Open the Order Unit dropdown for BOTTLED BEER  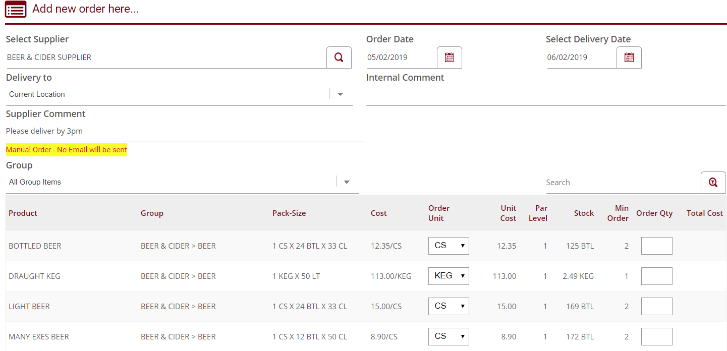(x=448, y=246)
